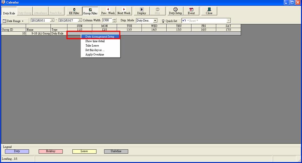Click the THU 15/3 column header
Image resolution: width=302 pixels, height=163 pixels.
point(179,28)
